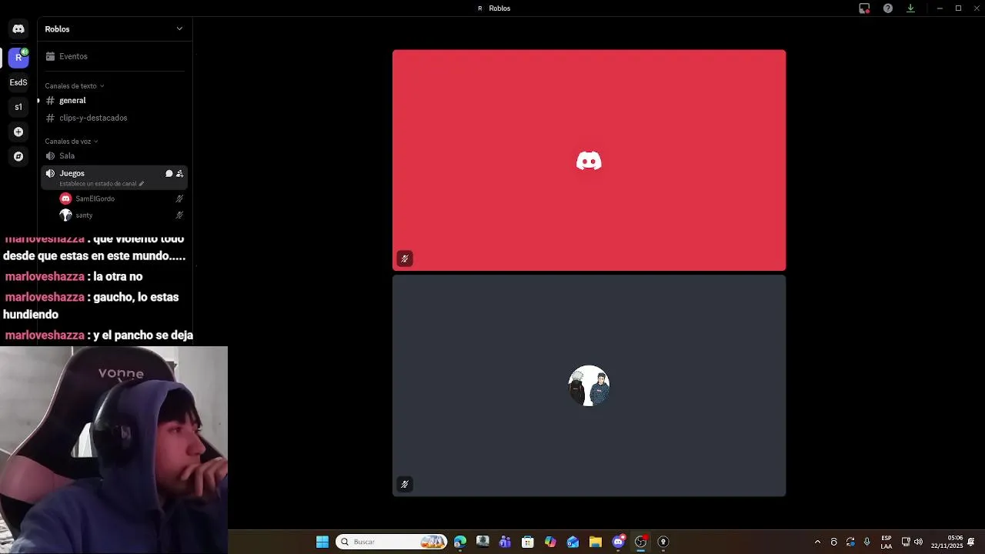Click mute indicator on the red tile

[x=405, y=259]
